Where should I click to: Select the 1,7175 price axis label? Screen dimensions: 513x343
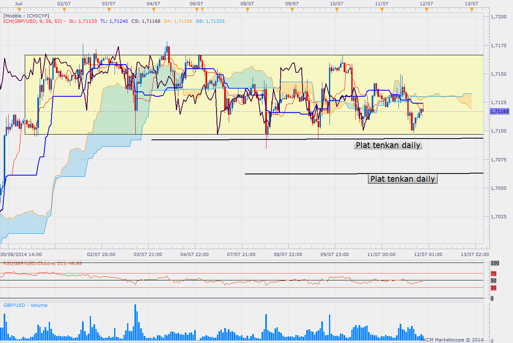coord(498,45)
